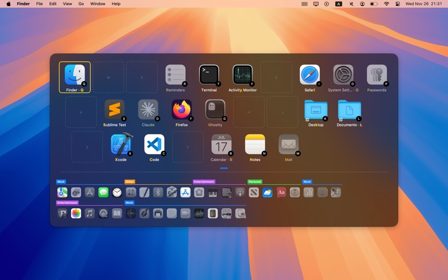The width and height of the screenshot is (448, 280).
Task: Open the Edit menu
Action: (x=53, y=4)
